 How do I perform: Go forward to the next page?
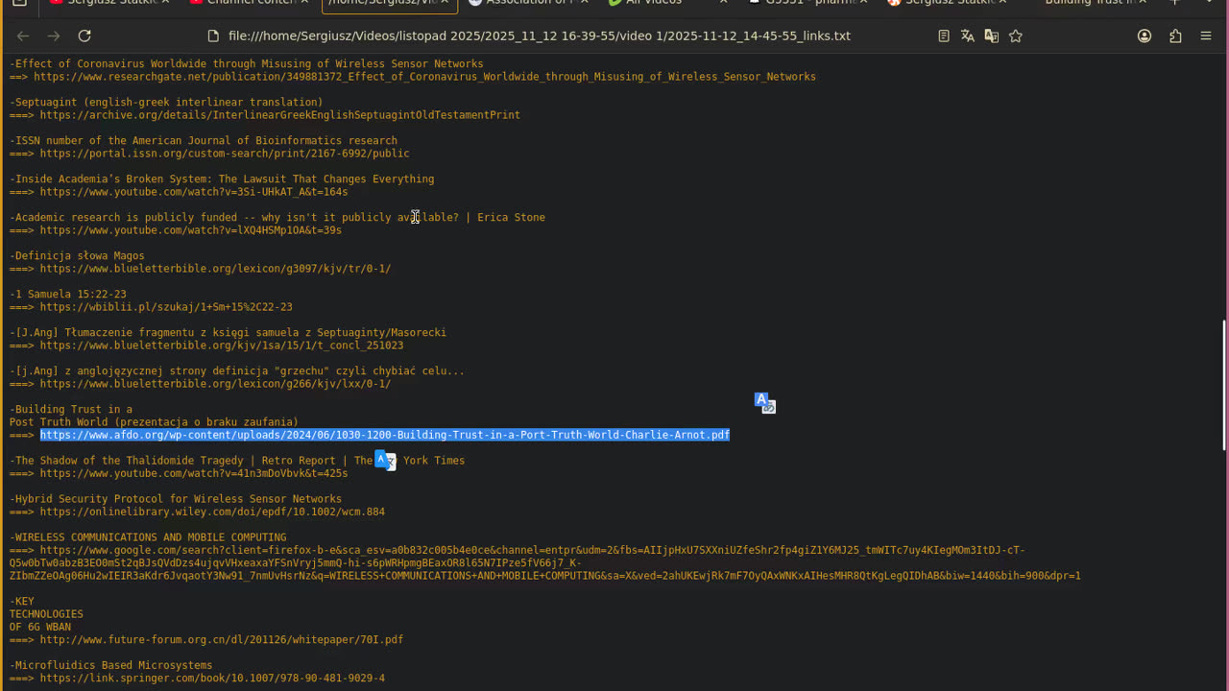[x=54, y=36]
